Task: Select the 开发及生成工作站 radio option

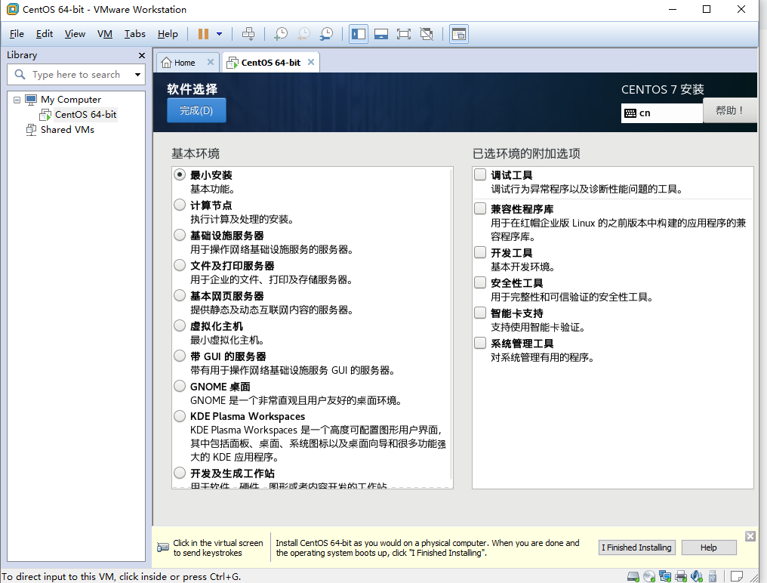Action: coord(180,473)
